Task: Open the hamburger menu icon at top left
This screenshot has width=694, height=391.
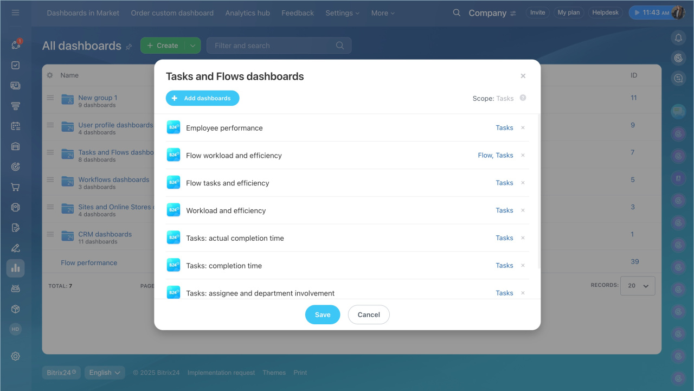Action: [x=15, y=12]
